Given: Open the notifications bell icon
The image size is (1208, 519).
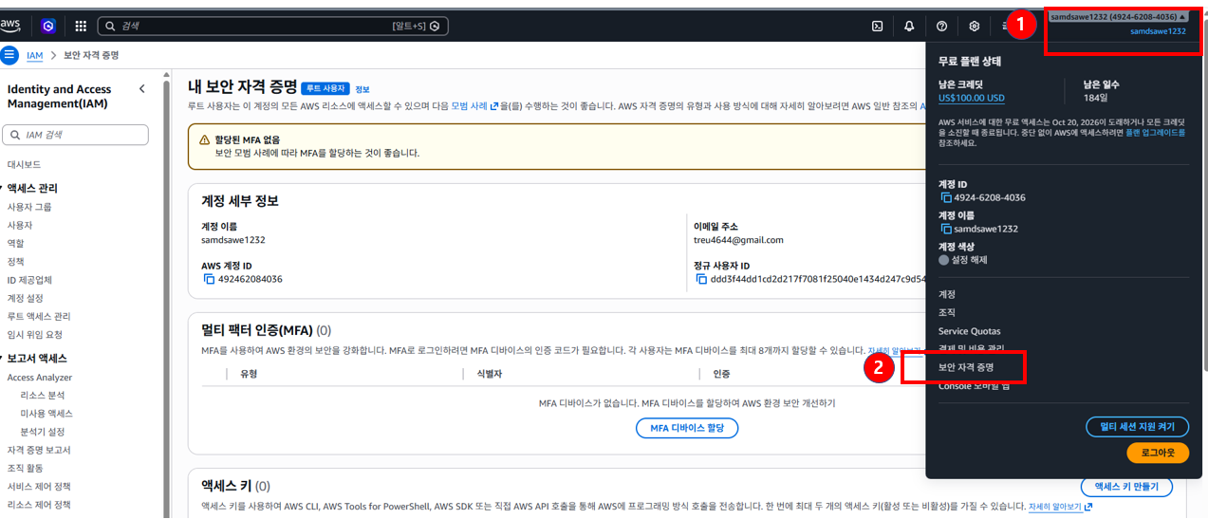Looking at the screenshot, I should (909, 26).
